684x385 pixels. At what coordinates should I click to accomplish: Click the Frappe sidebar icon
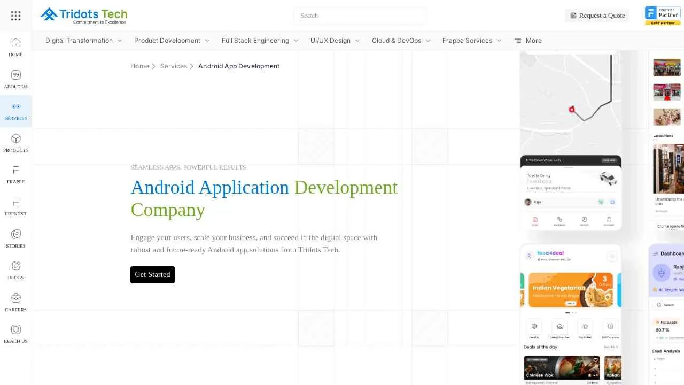pyautogui.click(x=15, y=175)
